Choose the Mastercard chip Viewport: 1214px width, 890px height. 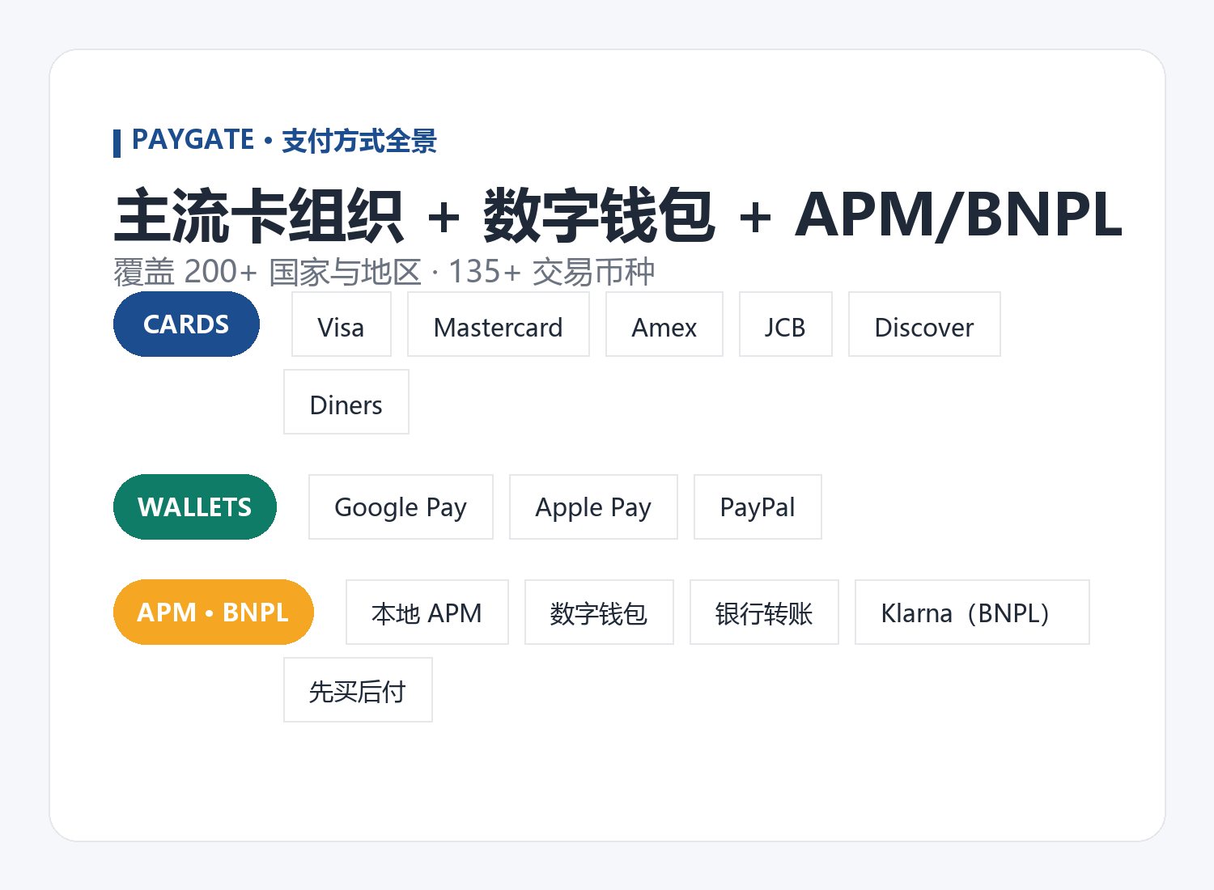click(x=499, y=324)
